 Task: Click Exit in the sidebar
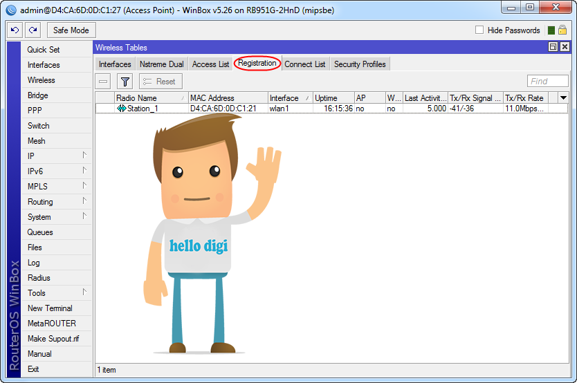(56, 369)
